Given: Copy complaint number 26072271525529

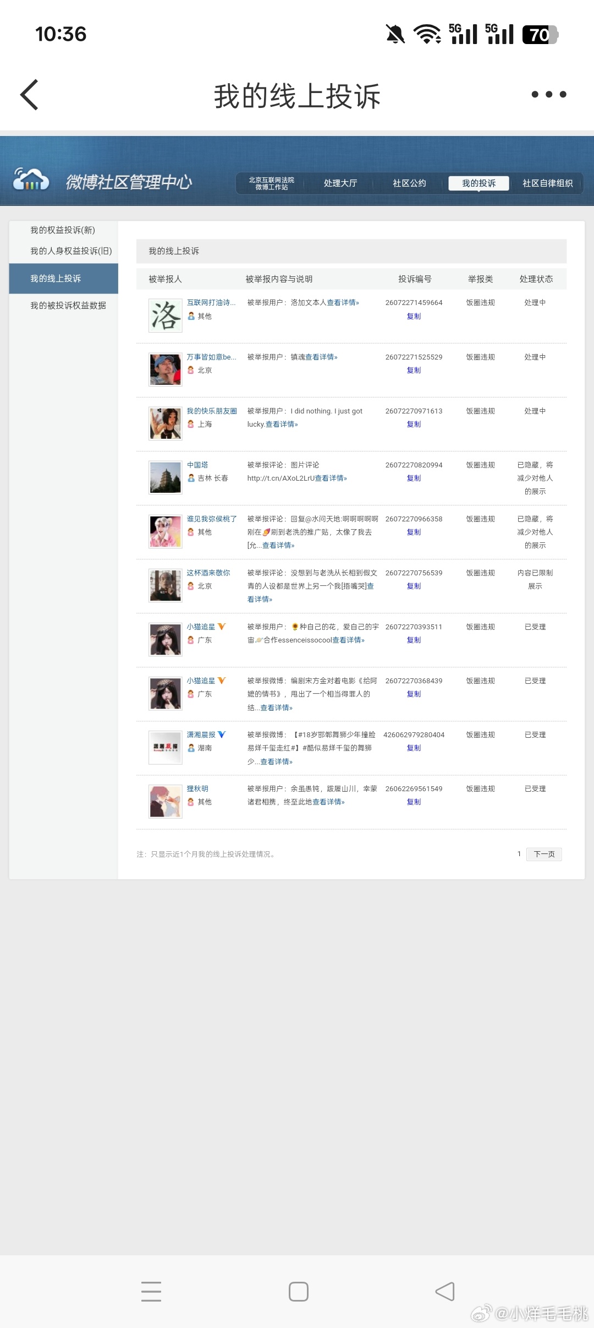Looking at the screenshot, I should tap(414, 370).
